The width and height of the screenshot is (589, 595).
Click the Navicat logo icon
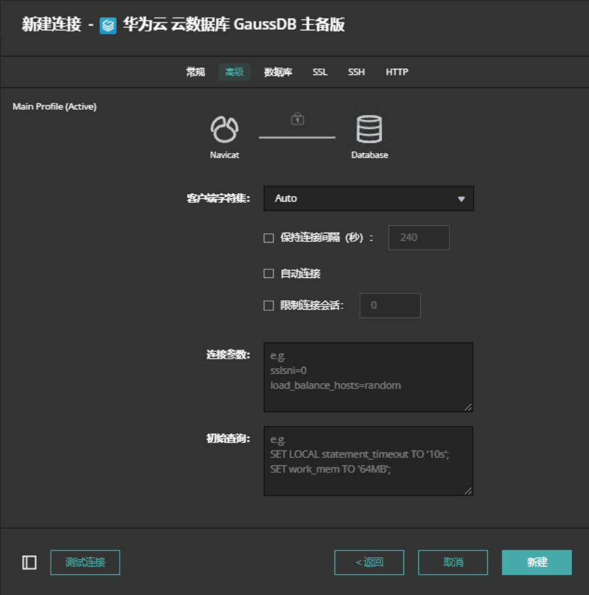click(x=224, y=130)
